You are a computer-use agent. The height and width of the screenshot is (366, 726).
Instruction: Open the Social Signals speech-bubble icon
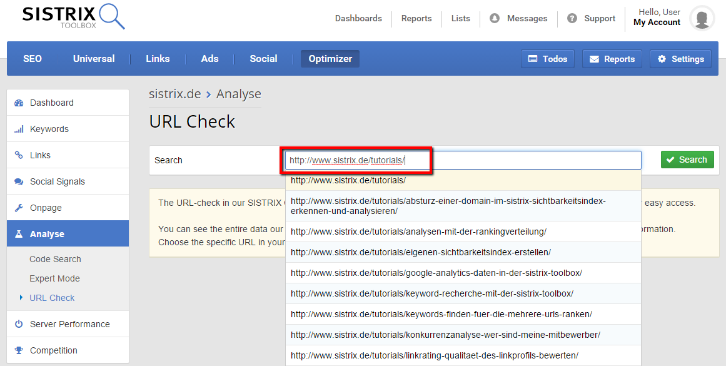[18, 181]
